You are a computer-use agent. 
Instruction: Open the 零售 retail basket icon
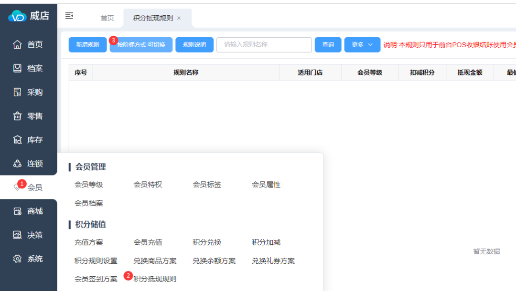17,116
